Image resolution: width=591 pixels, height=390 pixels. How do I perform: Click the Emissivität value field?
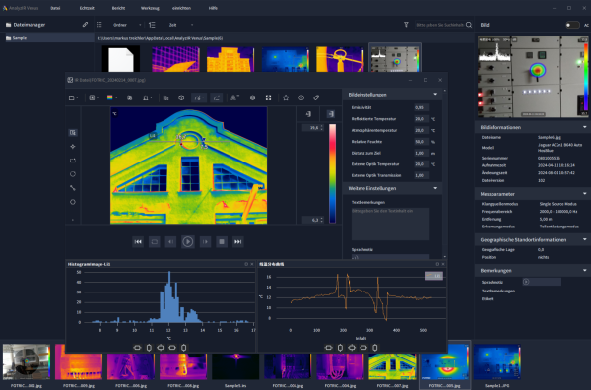pos(422,107)
